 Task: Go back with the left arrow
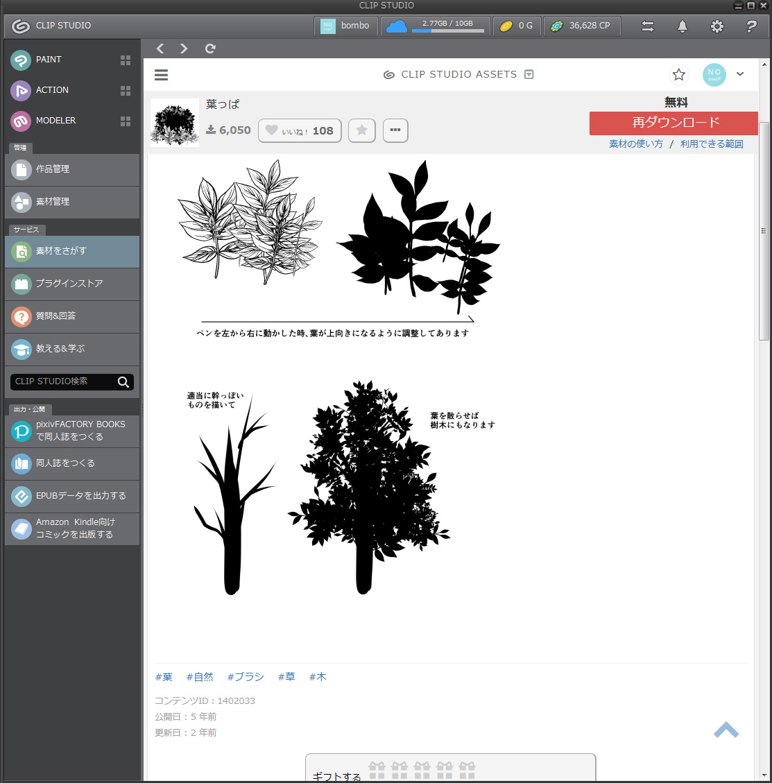(x=160, y=49)
